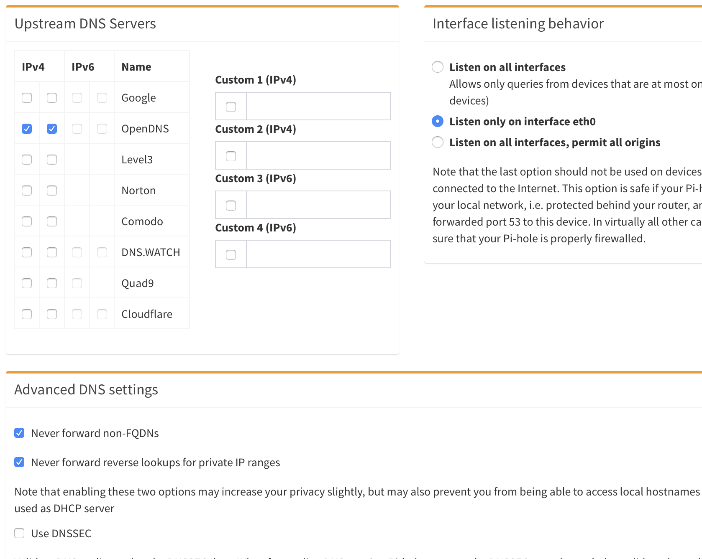Enable Level3 primary IPv4 checkbox
This screenshot has width=702, height=559.
point(27,160)
